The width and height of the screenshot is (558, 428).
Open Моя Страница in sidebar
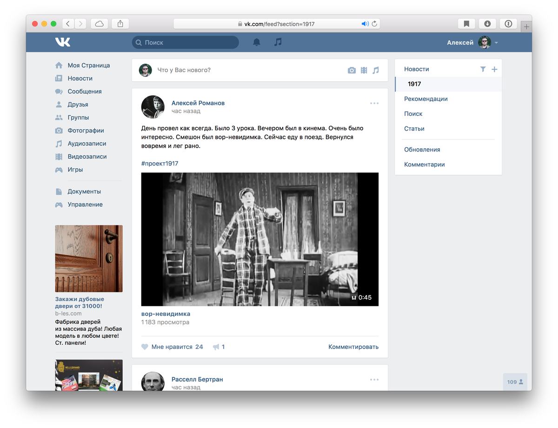[x=88, y=66]
